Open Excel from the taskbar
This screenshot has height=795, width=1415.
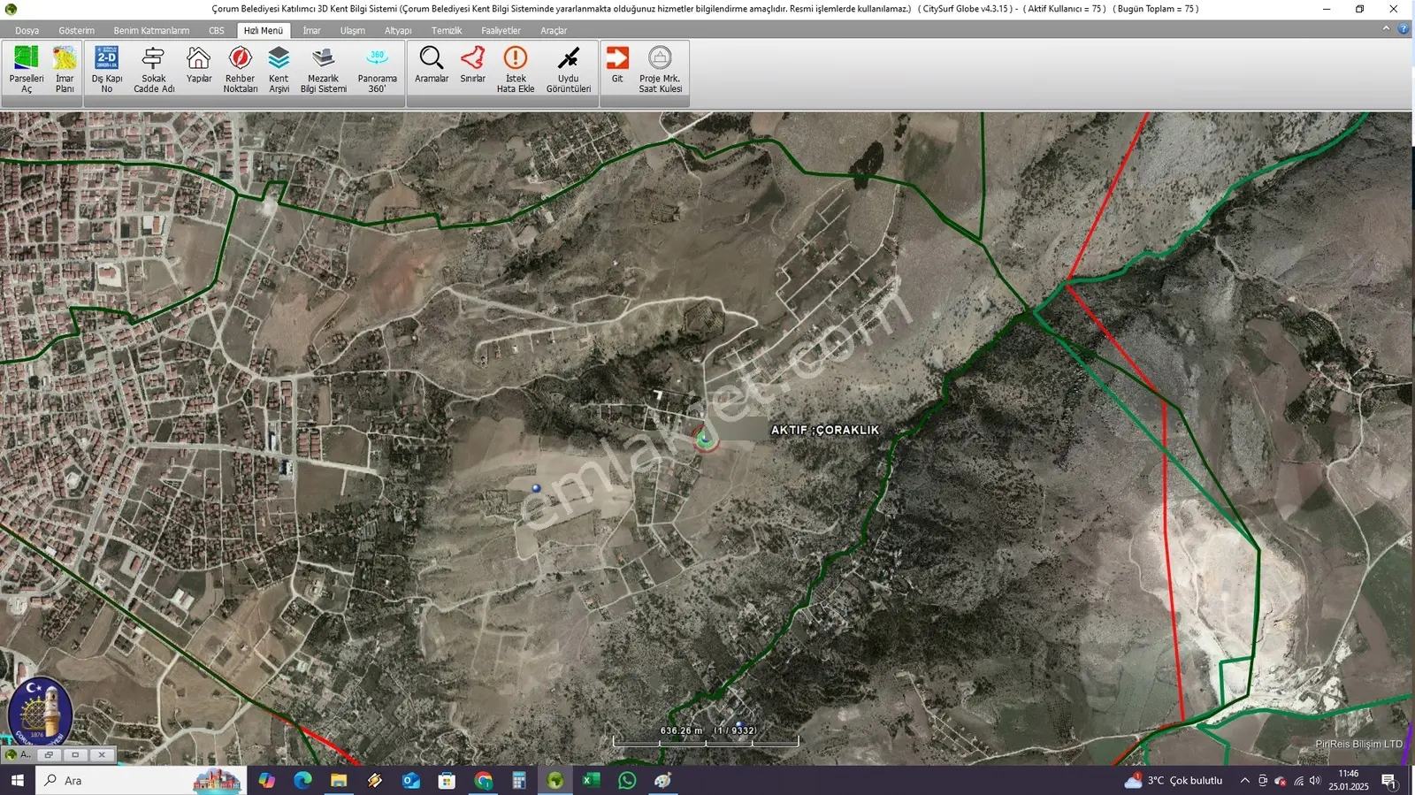tap(591, 780)
